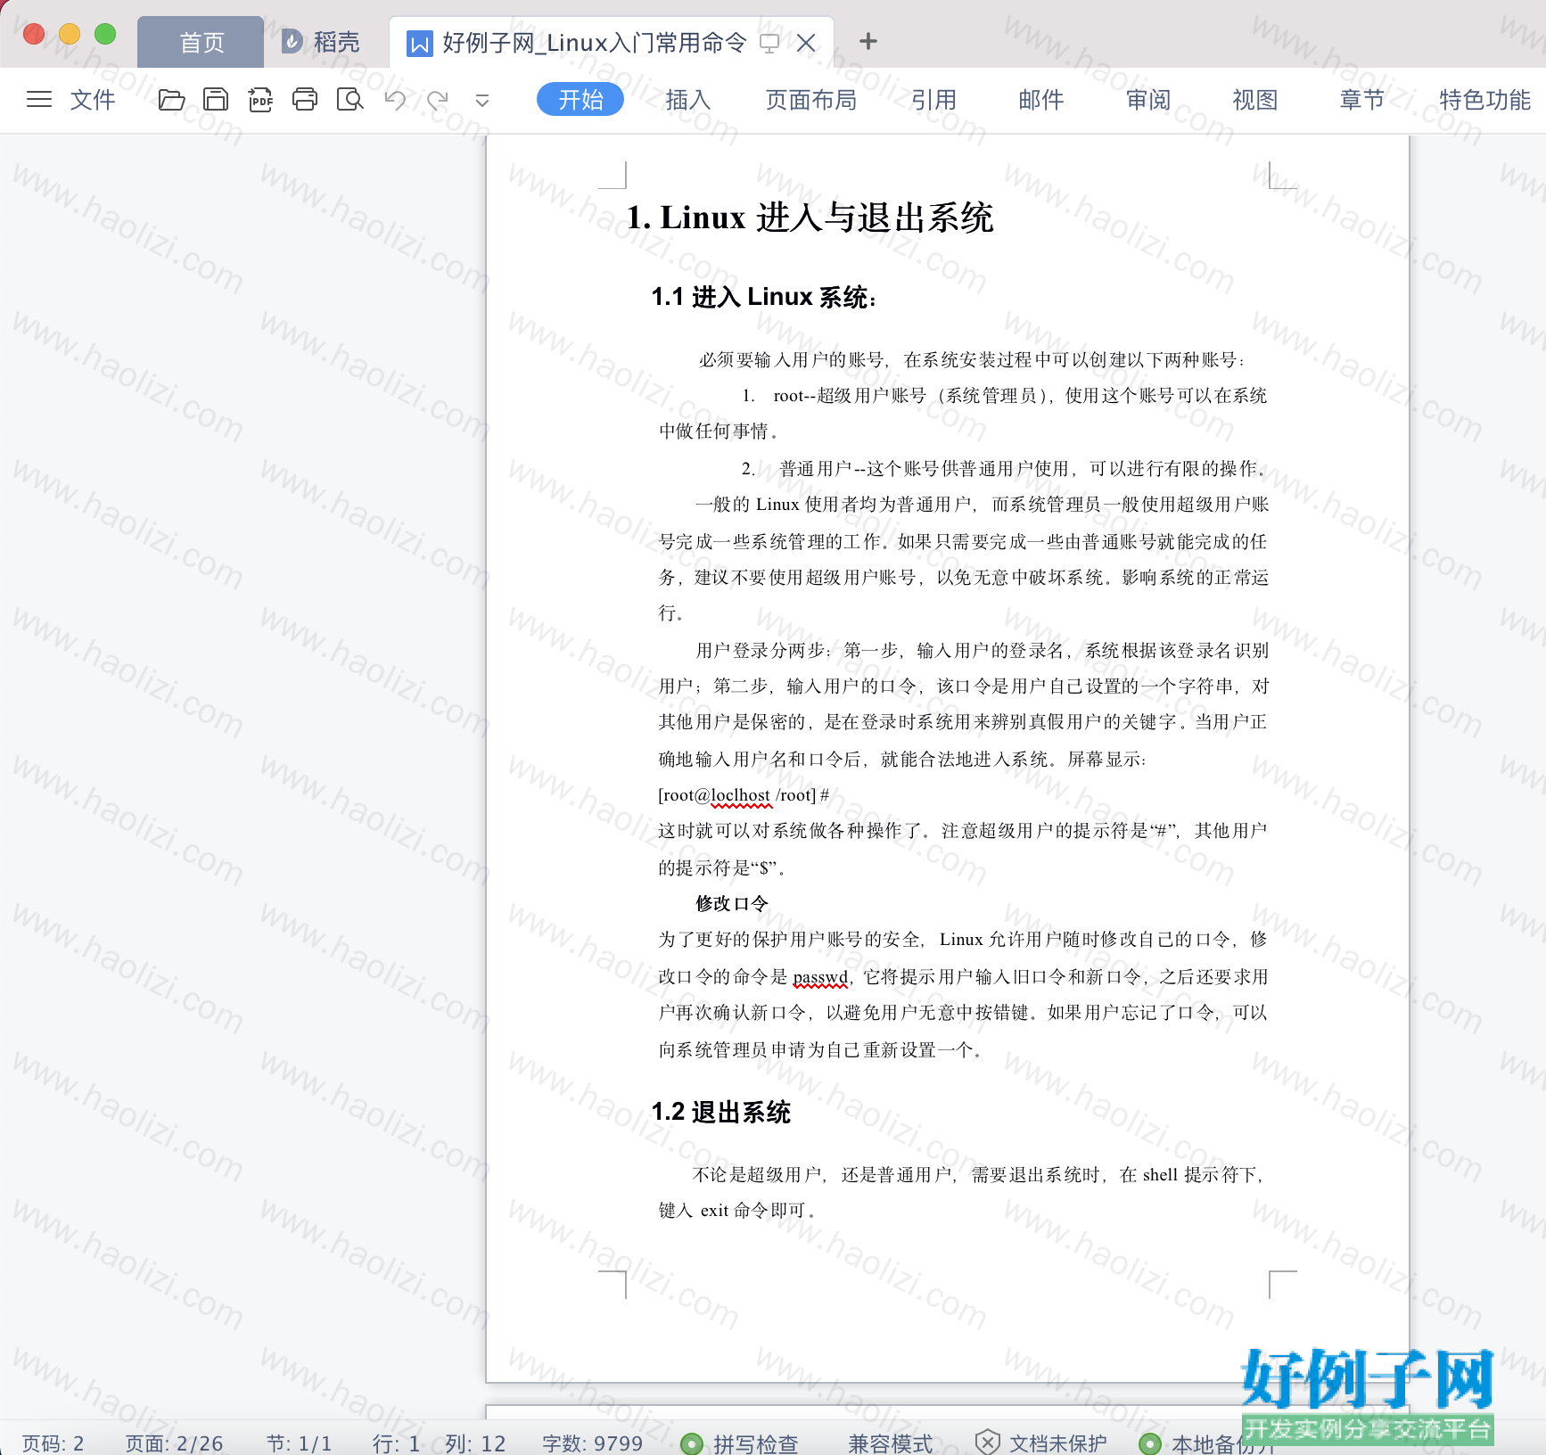Expand the quick access toolbar dropdown
The image size is (1546, 1455).
[x=482, y=101]
